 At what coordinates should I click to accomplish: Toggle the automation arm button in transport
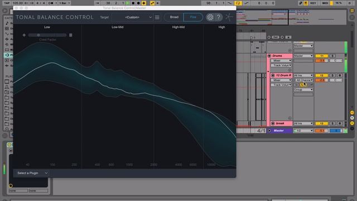[152, 3]
